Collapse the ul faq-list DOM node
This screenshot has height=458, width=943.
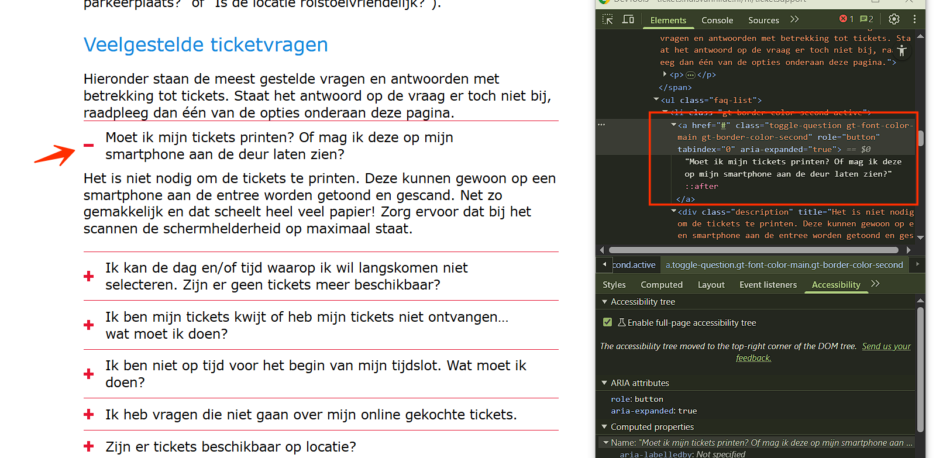656,100
